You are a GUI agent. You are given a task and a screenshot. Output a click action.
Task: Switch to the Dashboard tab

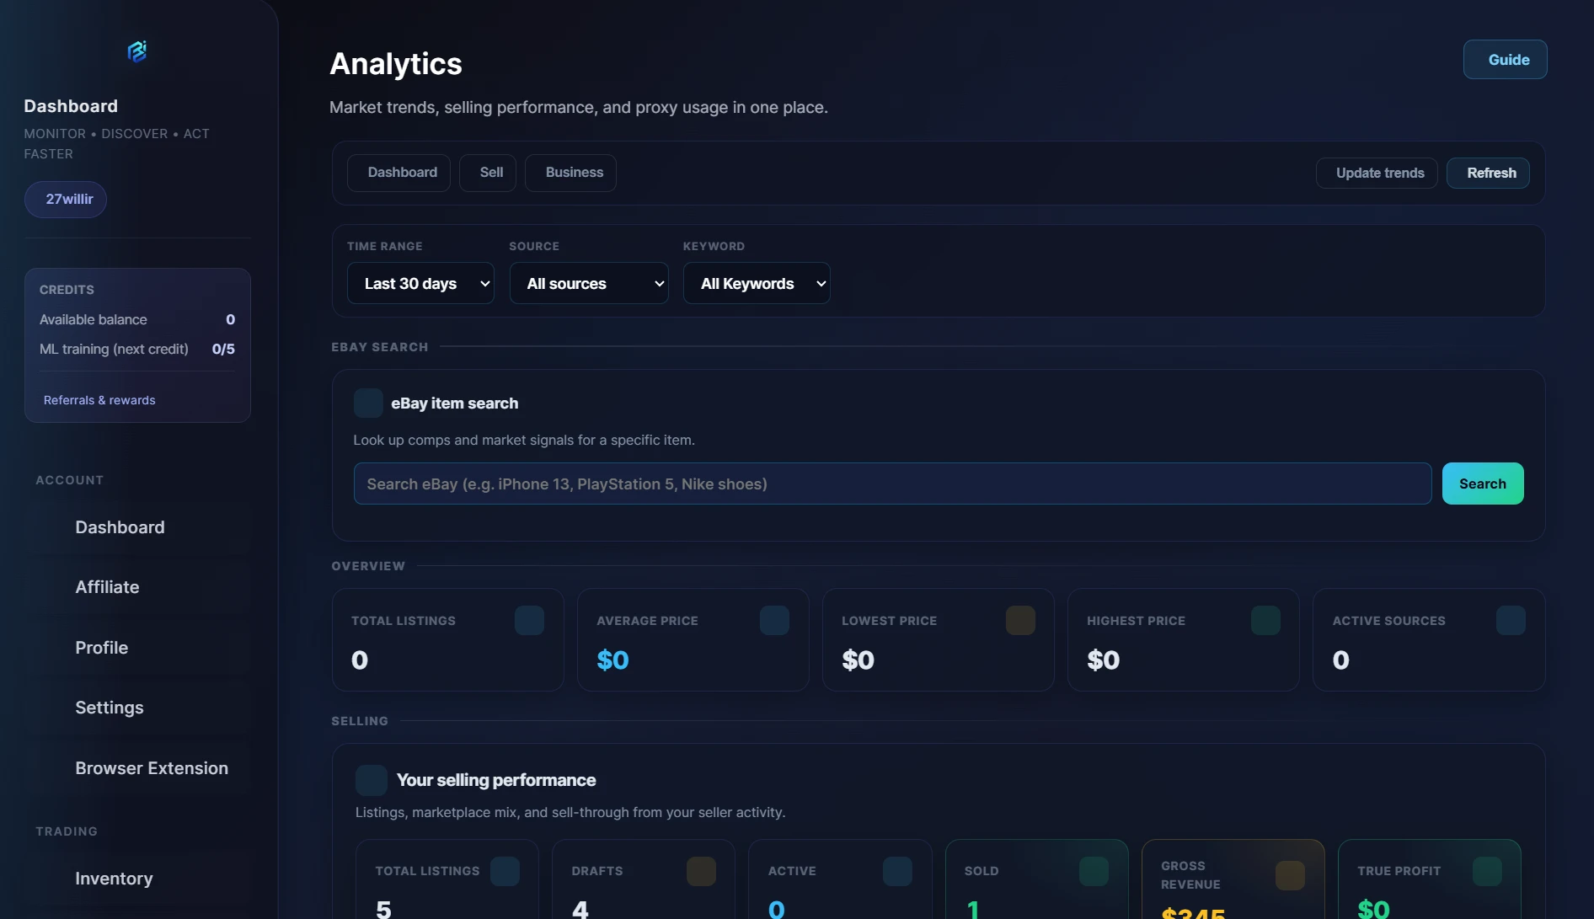coord(398,173)
